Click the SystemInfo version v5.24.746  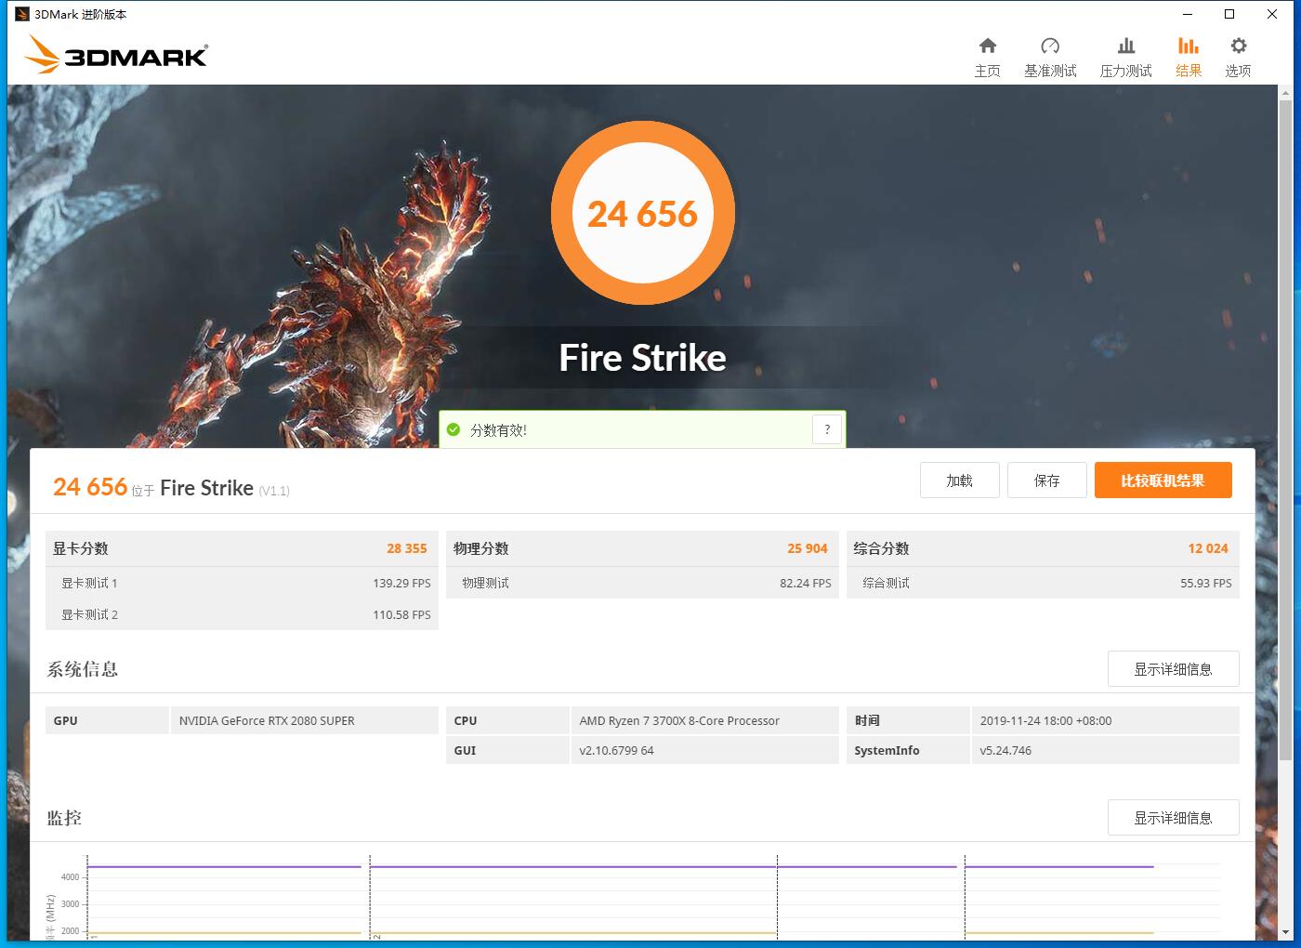click(1005, 750)
